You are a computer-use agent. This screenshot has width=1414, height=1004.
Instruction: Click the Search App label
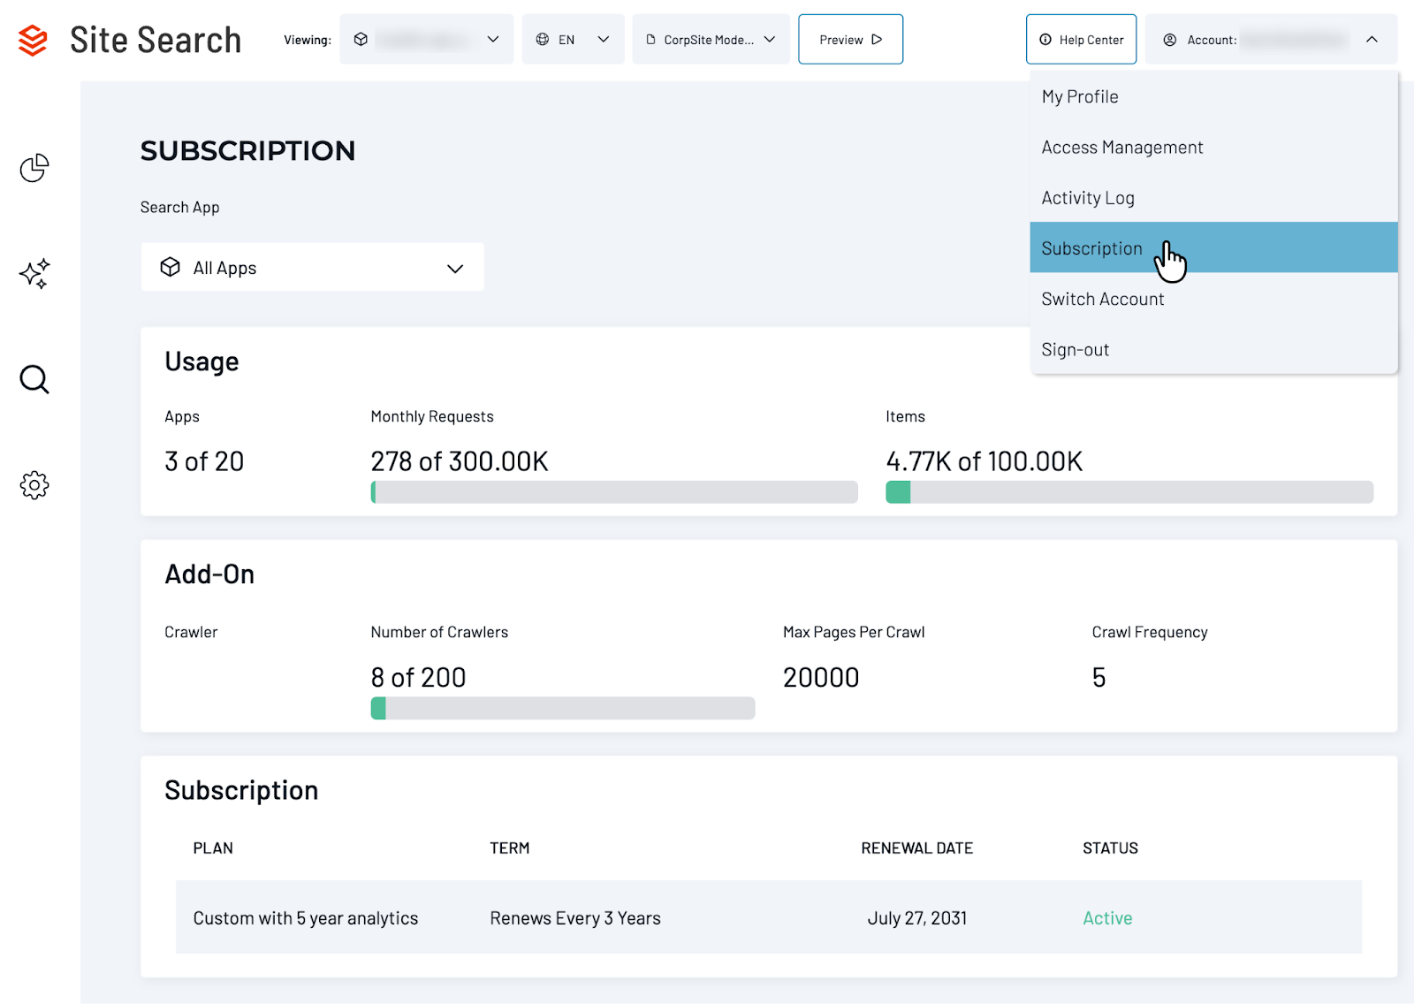[x=179, y=207]
